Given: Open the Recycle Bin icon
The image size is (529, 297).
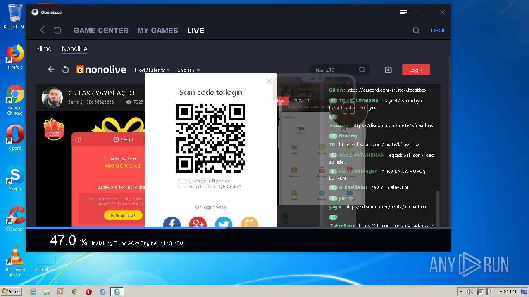Looking at the screenshot, I should point(15,16).
